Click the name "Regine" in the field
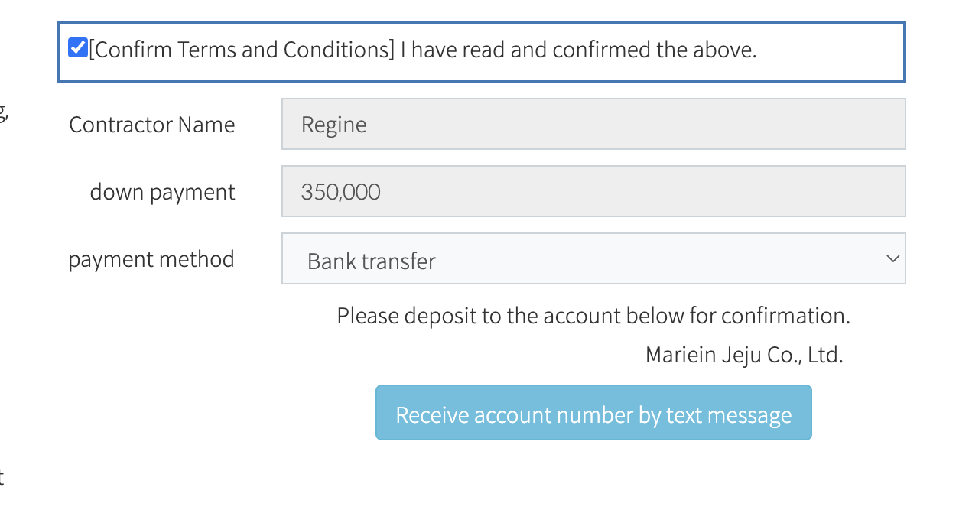The image size is (959, 523). coord(334,125)
